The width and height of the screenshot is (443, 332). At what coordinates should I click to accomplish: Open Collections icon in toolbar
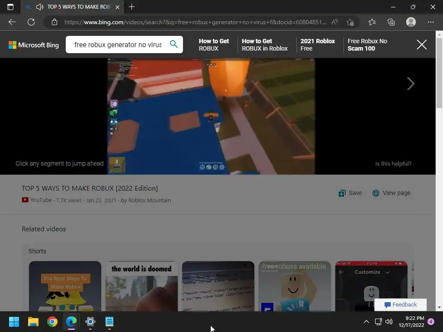pyautogui.click(x=391, y=22)
